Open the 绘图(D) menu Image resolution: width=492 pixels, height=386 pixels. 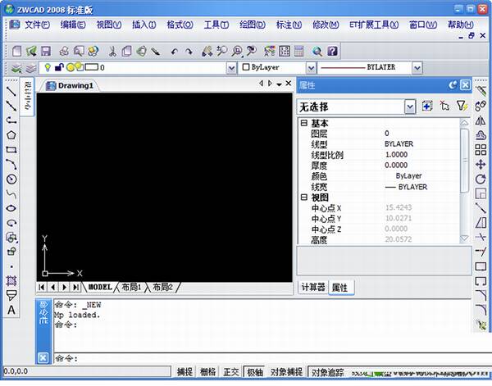coord(253,25)
